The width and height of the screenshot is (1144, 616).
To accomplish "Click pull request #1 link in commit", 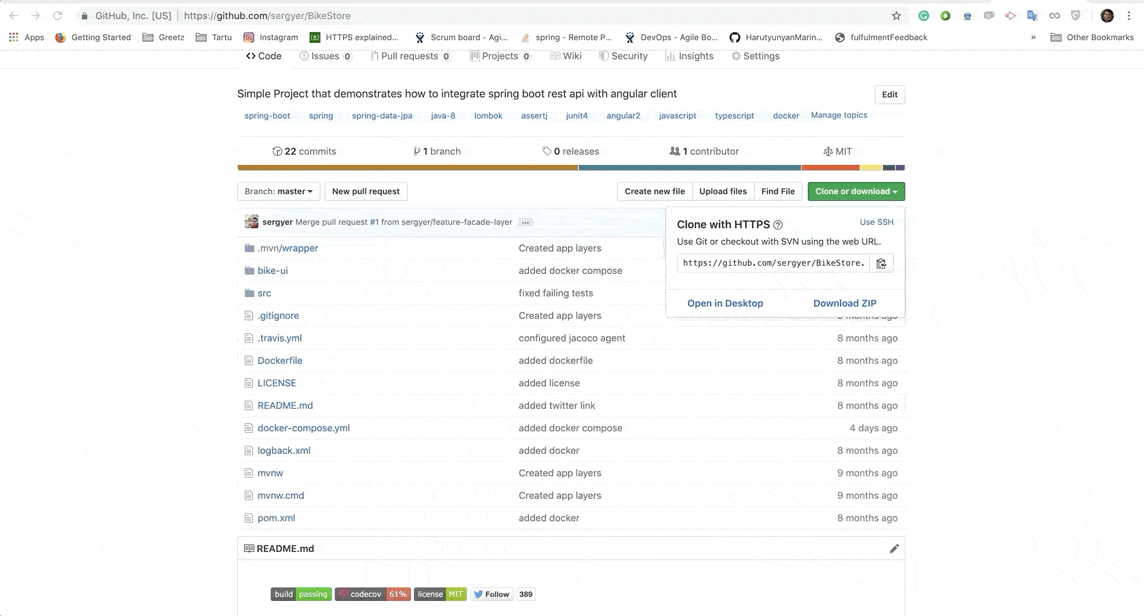I will coord(374,222).
